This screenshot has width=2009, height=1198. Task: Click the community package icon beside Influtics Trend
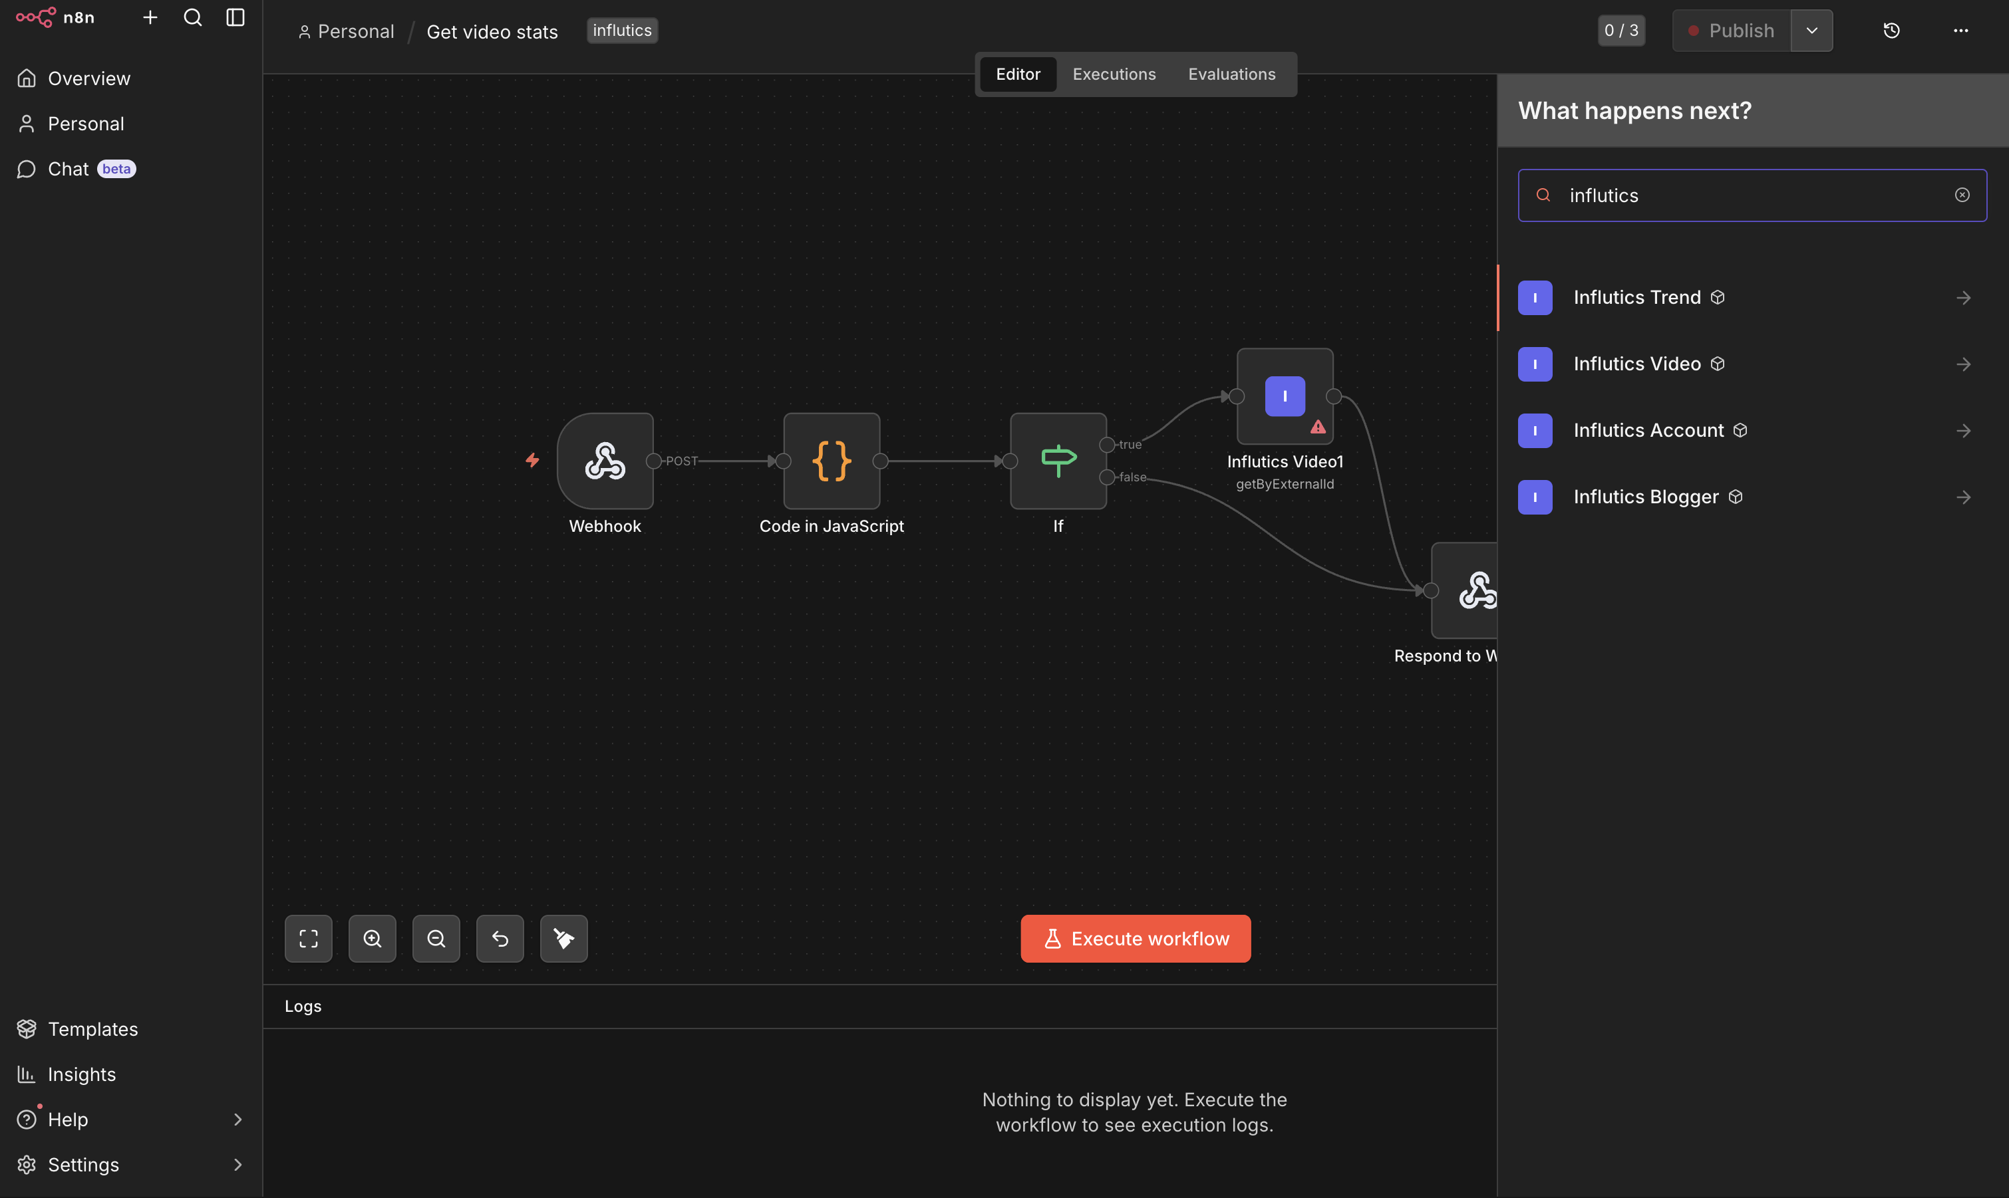click(1718, 298)
